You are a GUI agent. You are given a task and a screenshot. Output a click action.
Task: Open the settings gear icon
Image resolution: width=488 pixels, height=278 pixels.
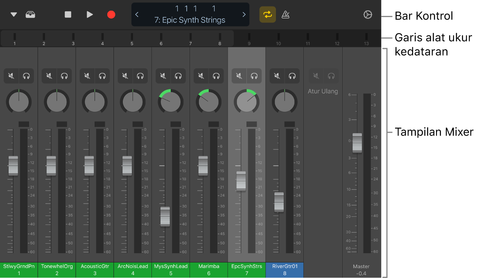368,15
